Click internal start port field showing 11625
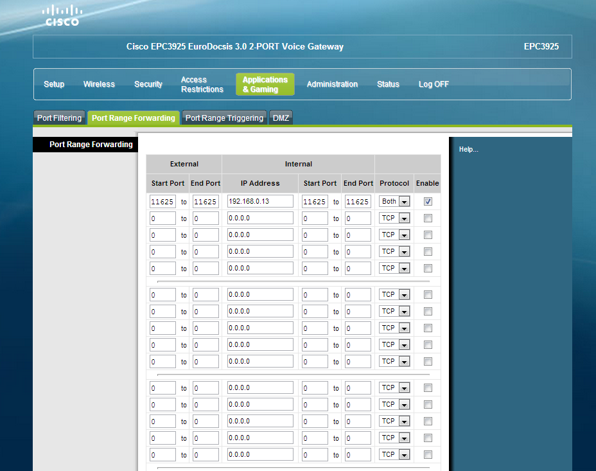The width and height of the screenshot is (596, 471). click(x=315, y=202)
